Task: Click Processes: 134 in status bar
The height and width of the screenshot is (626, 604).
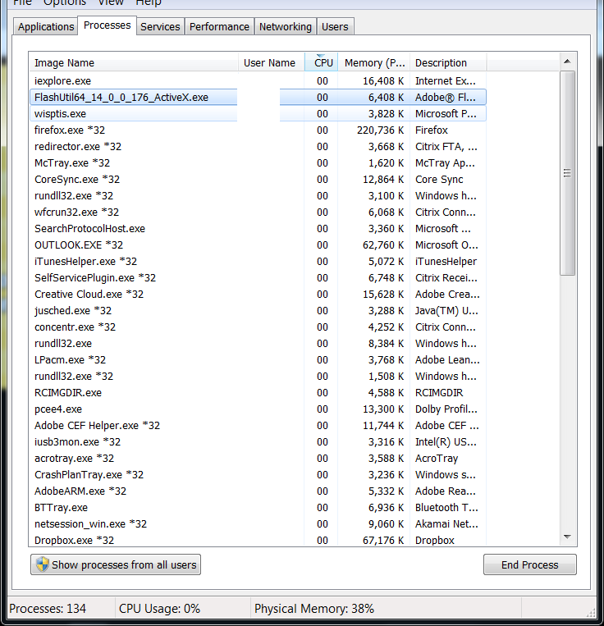Action: [48, 609]
